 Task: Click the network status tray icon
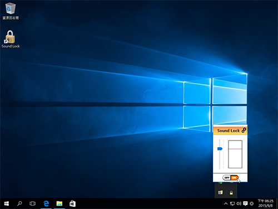click(232, 203)
